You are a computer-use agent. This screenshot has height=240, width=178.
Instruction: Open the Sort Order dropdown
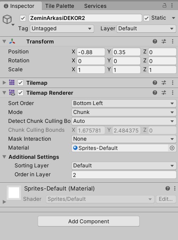pos(124,103)
